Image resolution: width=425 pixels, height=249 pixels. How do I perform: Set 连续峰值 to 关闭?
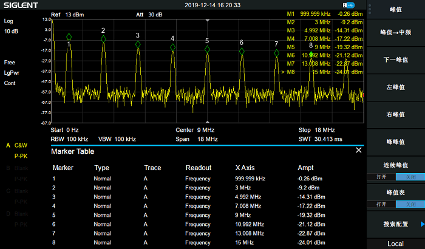click(410, 177)
